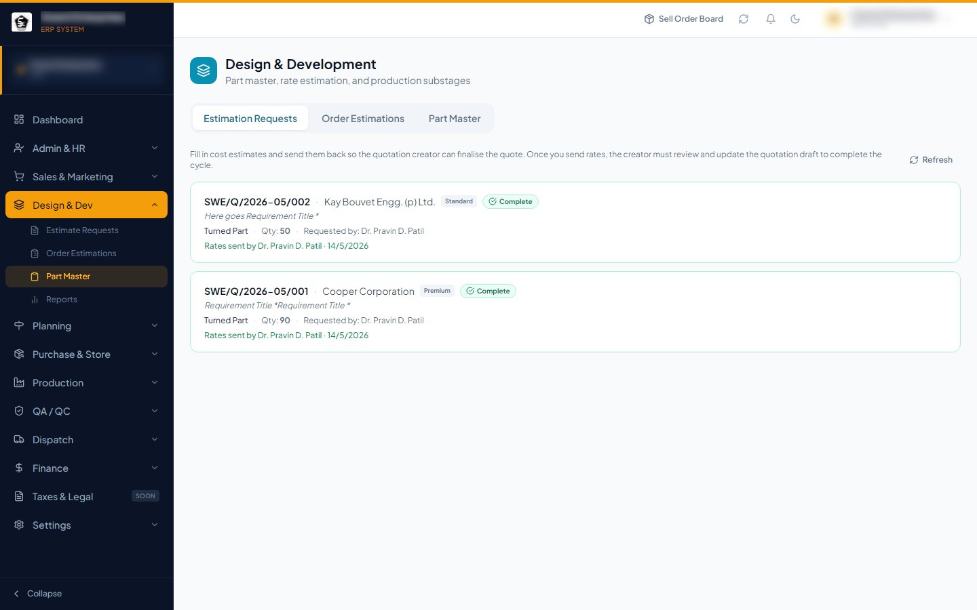Click the sync icon in top bar

(744, 19)
